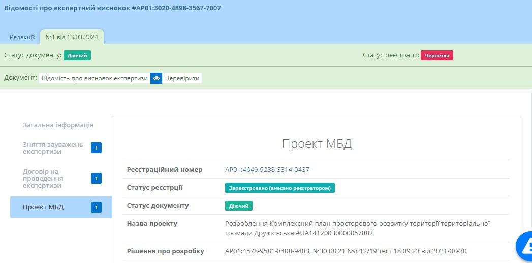This screenshot has width=532, height=263.
Task: Follow registration number link AP01:4640-9238-3314-0437
Action: click(267, 170)
